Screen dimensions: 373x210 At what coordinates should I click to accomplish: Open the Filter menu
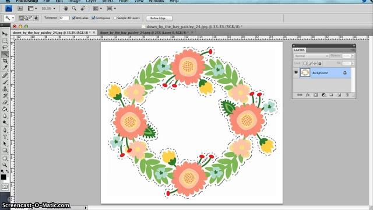[124, 1]
